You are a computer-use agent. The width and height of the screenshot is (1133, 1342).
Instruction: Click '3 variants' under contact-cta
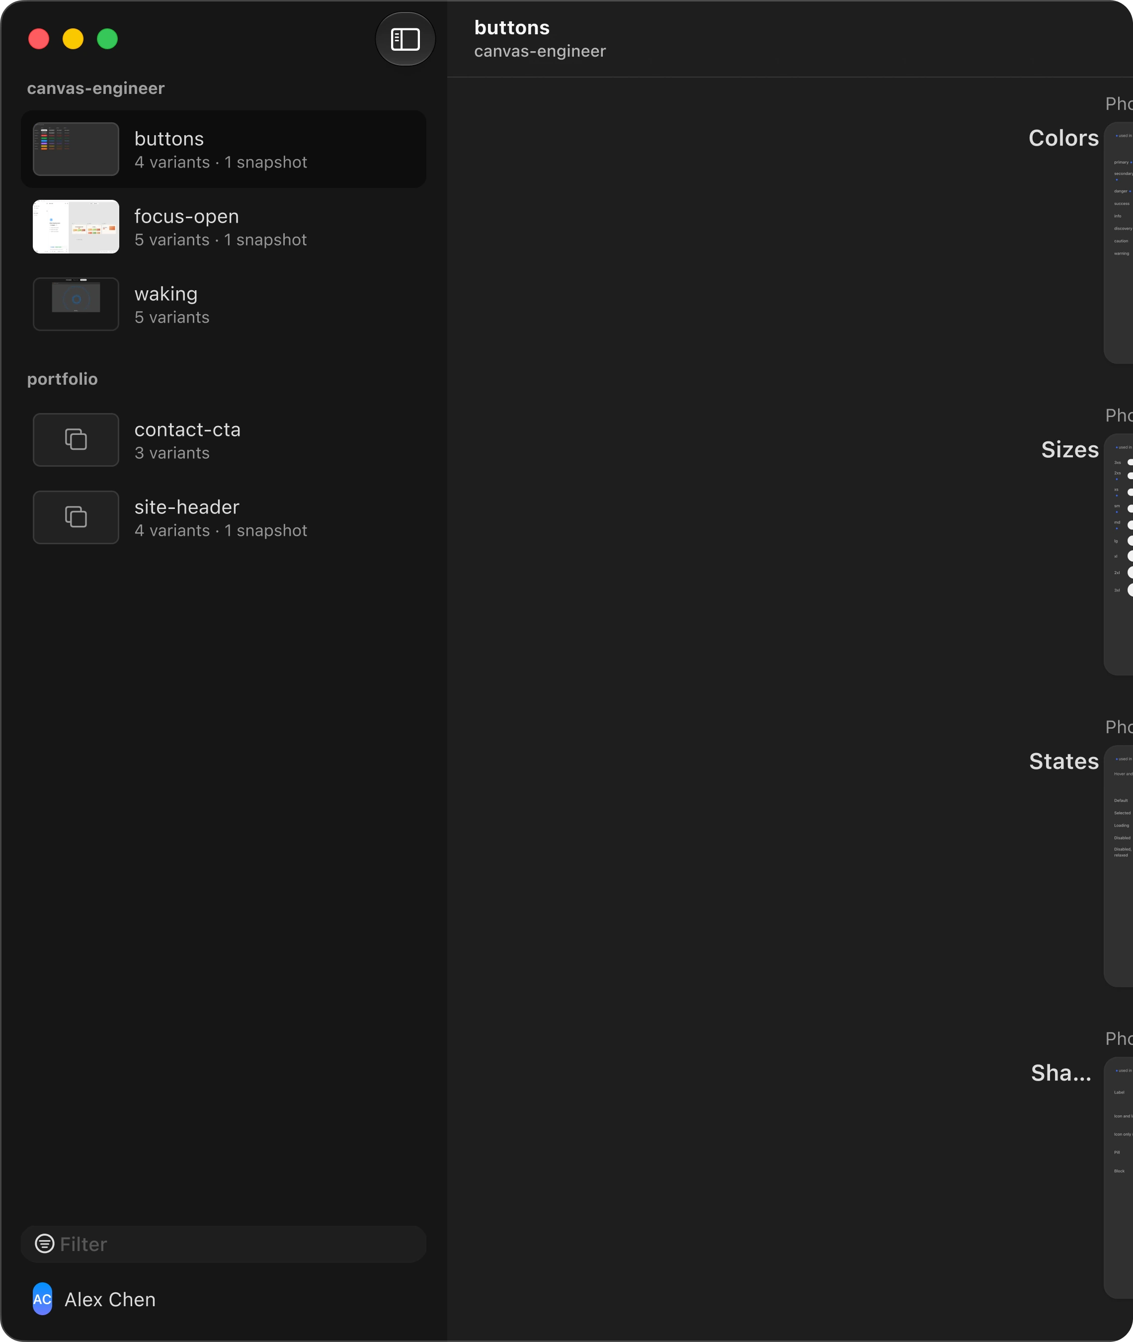pyautogui.click(x=172, y=453)
